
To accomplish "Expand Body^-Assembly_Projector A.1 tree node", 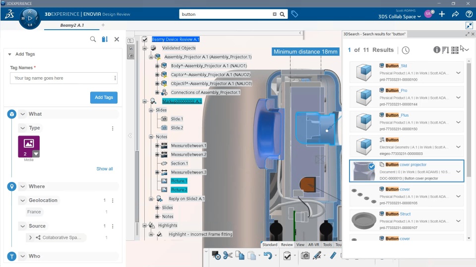I will click(157, 66).
